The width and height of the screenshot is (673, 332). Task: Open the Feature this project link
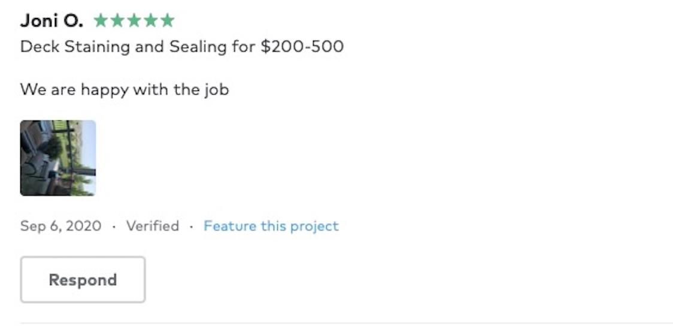[271, 226]
